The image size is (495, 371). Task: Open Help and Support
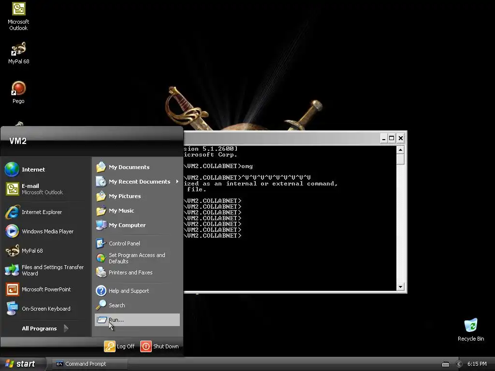(137, 290)
